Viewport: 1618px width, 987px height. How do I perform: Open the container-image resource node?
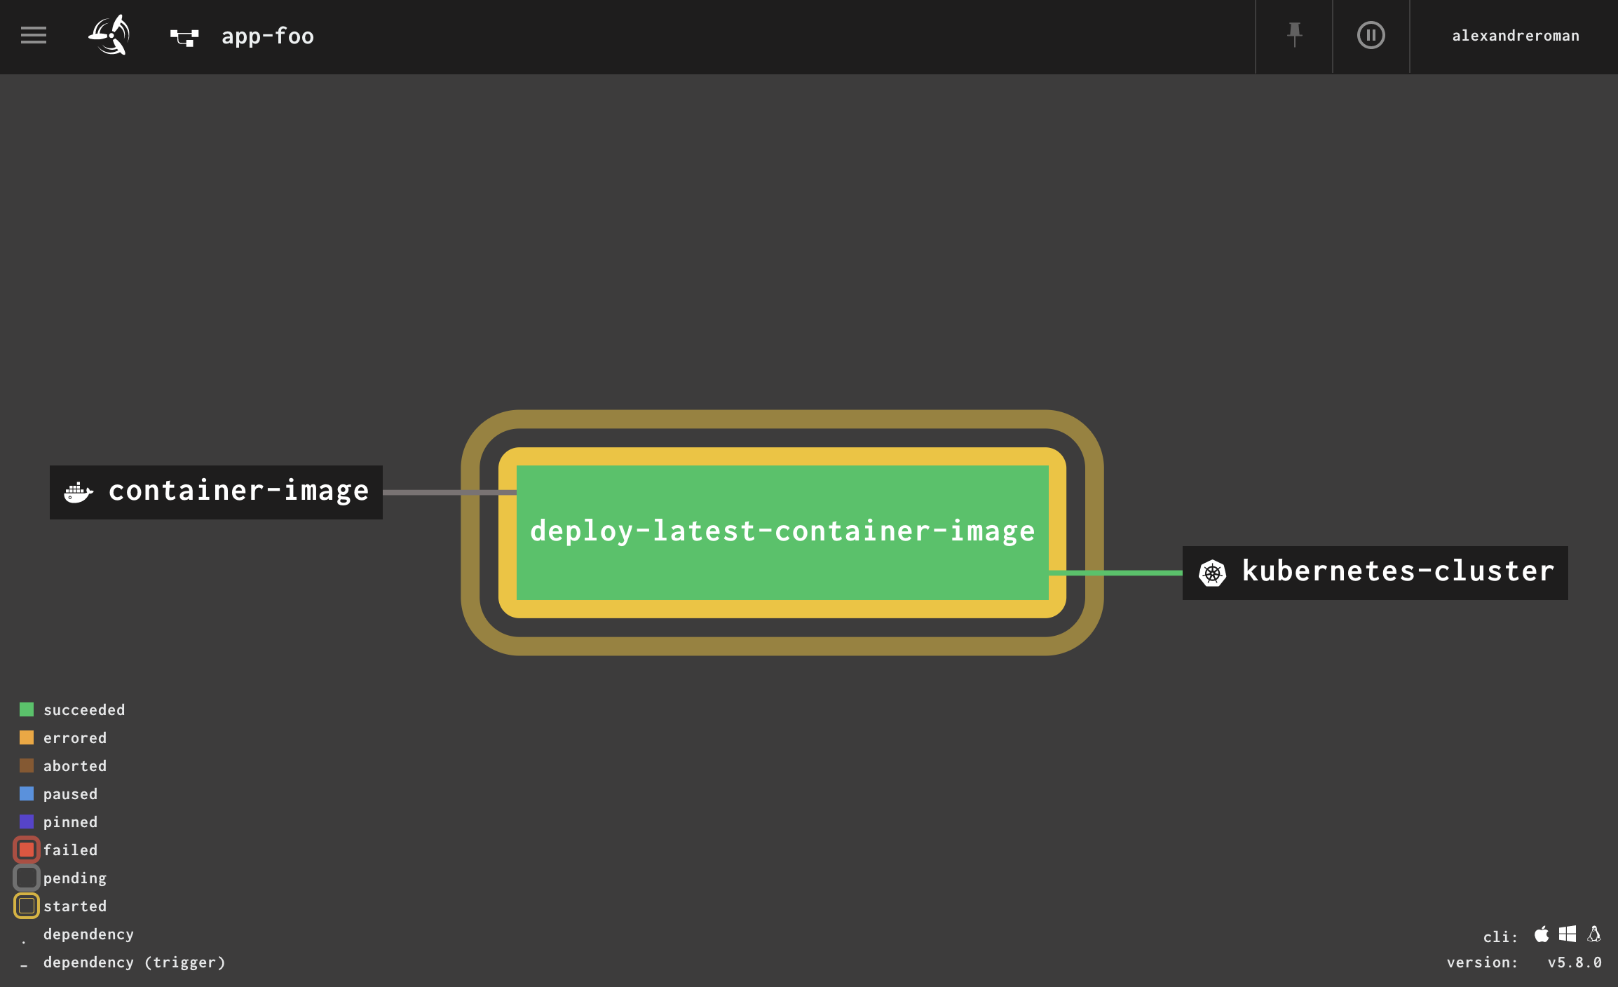click(x=238, y=491)
